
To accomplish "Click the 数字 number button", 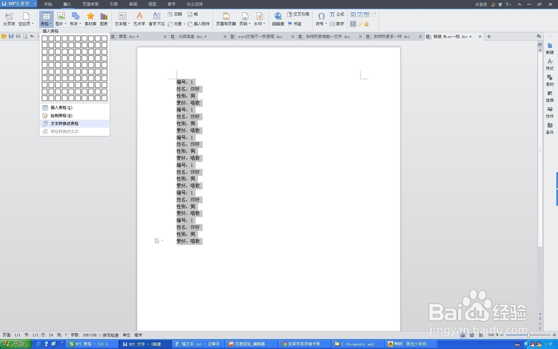I will [336, 24].
